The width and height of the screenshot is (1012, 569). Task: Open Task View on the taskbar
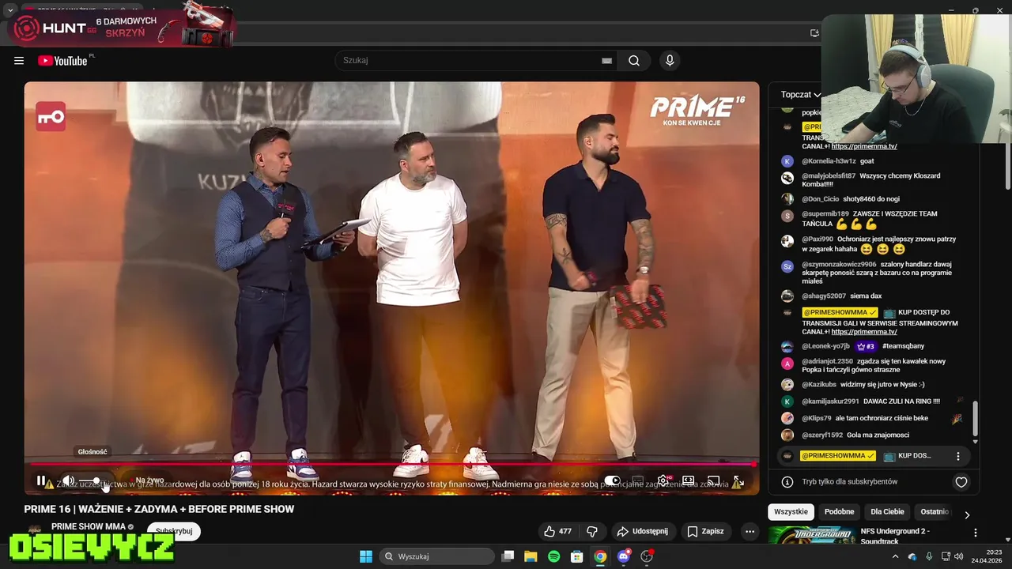click(508, 556)
